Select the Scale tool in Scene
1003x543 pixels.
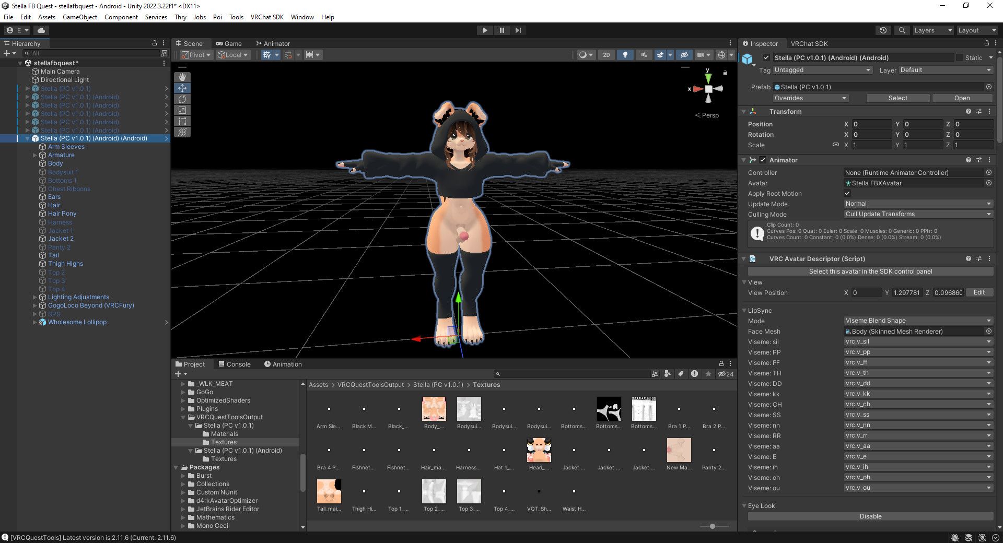coord(182,110)
